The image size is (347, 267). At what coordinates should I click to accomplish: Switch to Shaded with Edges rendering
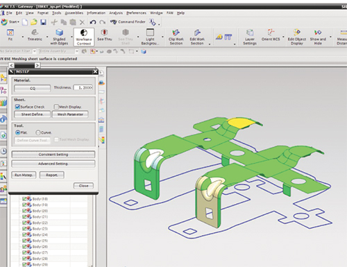pyautogui.click(x=59, y=33)
